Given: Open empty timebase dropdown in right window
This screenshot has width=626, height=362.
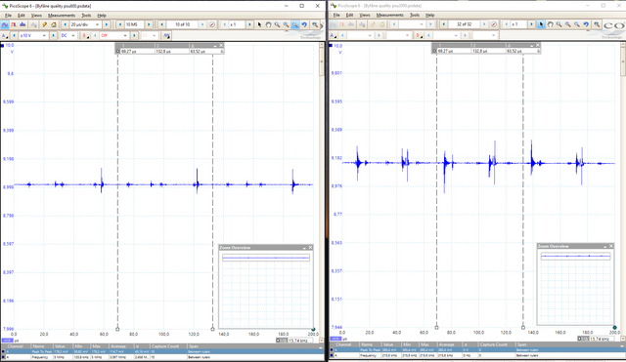Looking at the screenshot, I should (x=422, y=24).
